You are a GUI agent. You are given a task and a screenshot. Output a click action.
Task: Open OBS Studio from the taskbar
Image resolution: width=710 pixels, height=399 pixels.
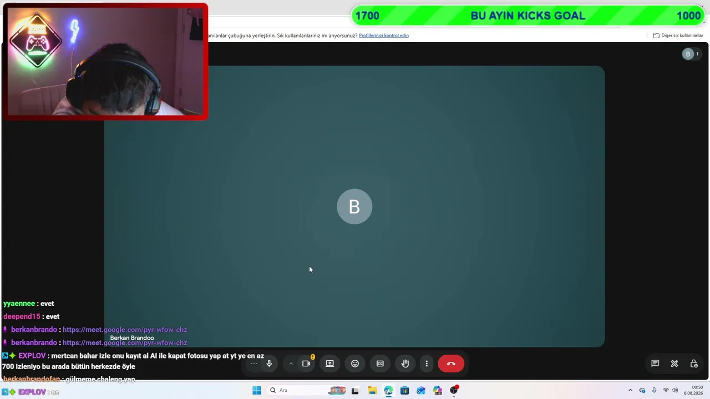454,390
